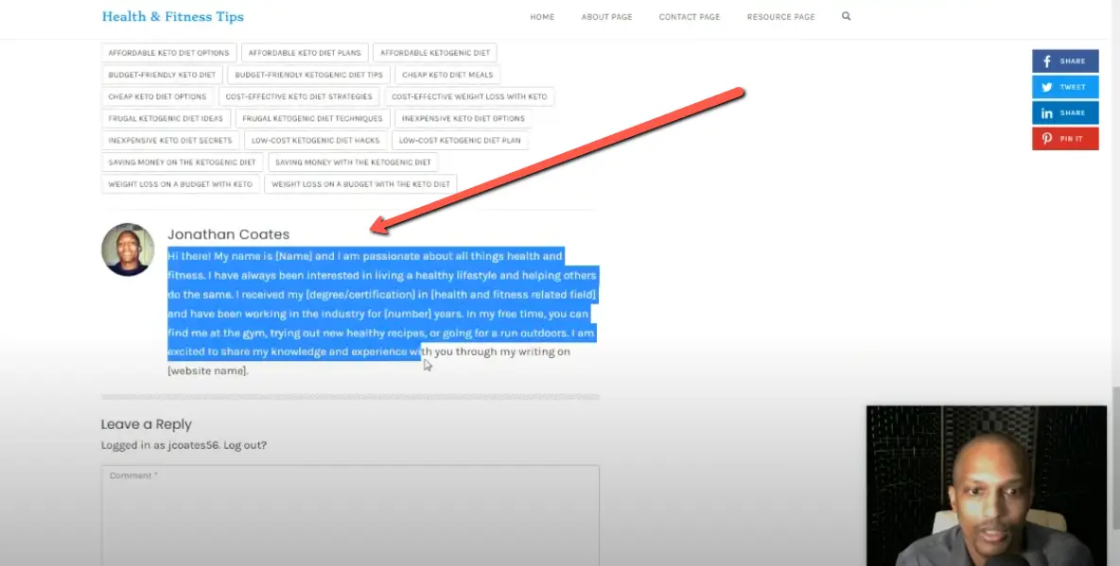1120x566 pixels.
Task: Share the post on LinkedIn
Action: tap(1065, 111)
